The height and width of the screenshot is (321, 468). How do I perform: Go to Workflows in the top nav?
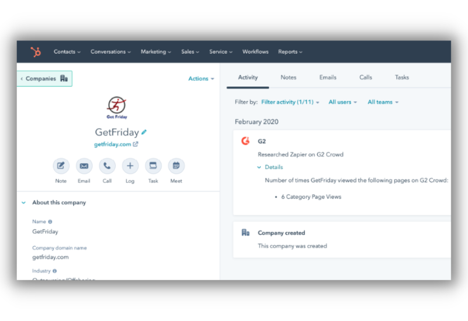tap(255, 52)
